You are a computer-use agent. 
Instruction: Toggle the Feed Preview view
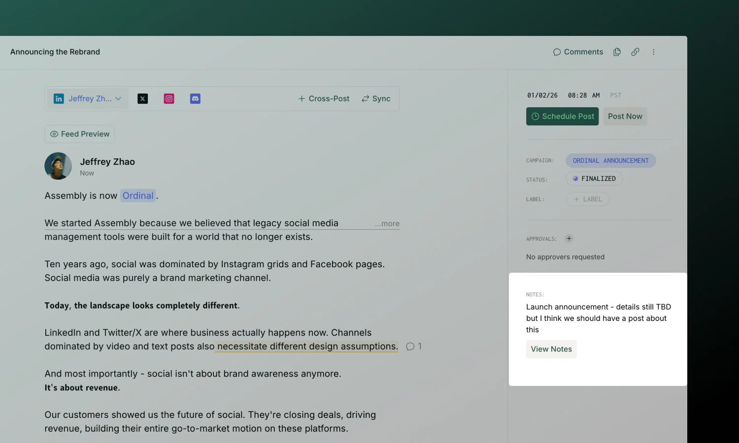tap(80, 134)
